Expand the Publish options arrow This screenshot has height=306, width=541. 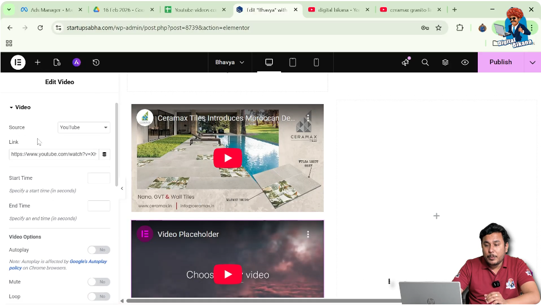(532, 63)
